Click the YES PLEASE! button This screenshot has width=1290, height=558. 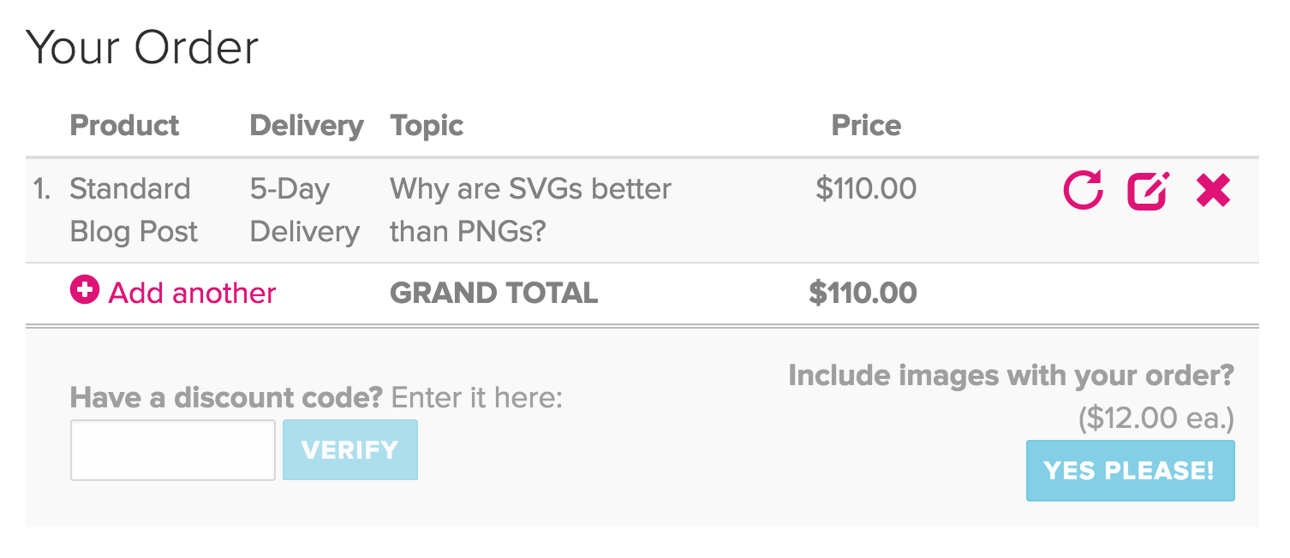(1131, 471)
